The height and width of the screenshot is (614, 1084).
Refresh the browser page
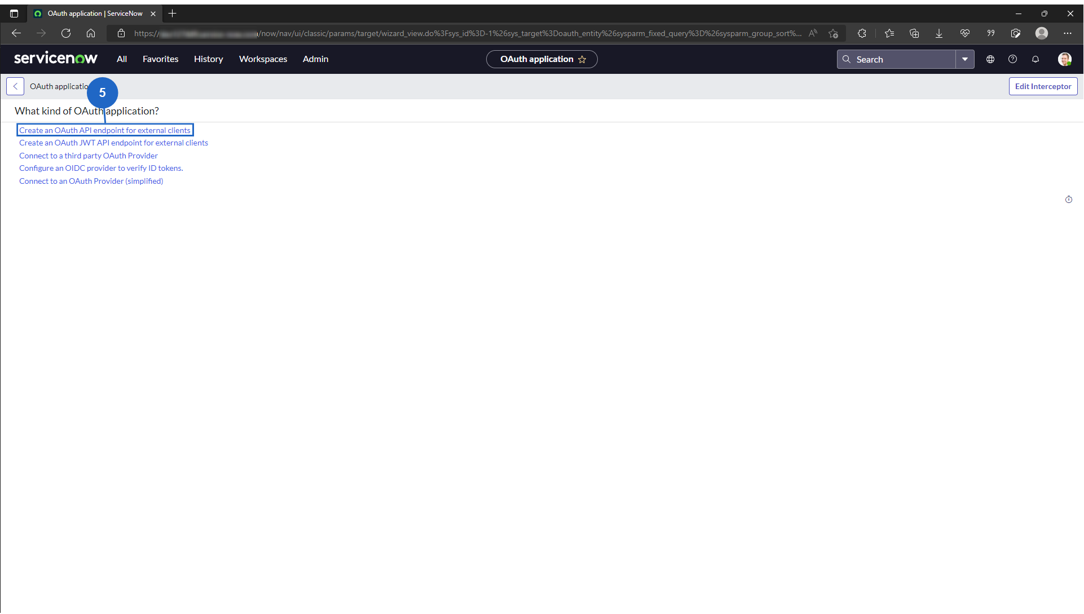[66, 33]
